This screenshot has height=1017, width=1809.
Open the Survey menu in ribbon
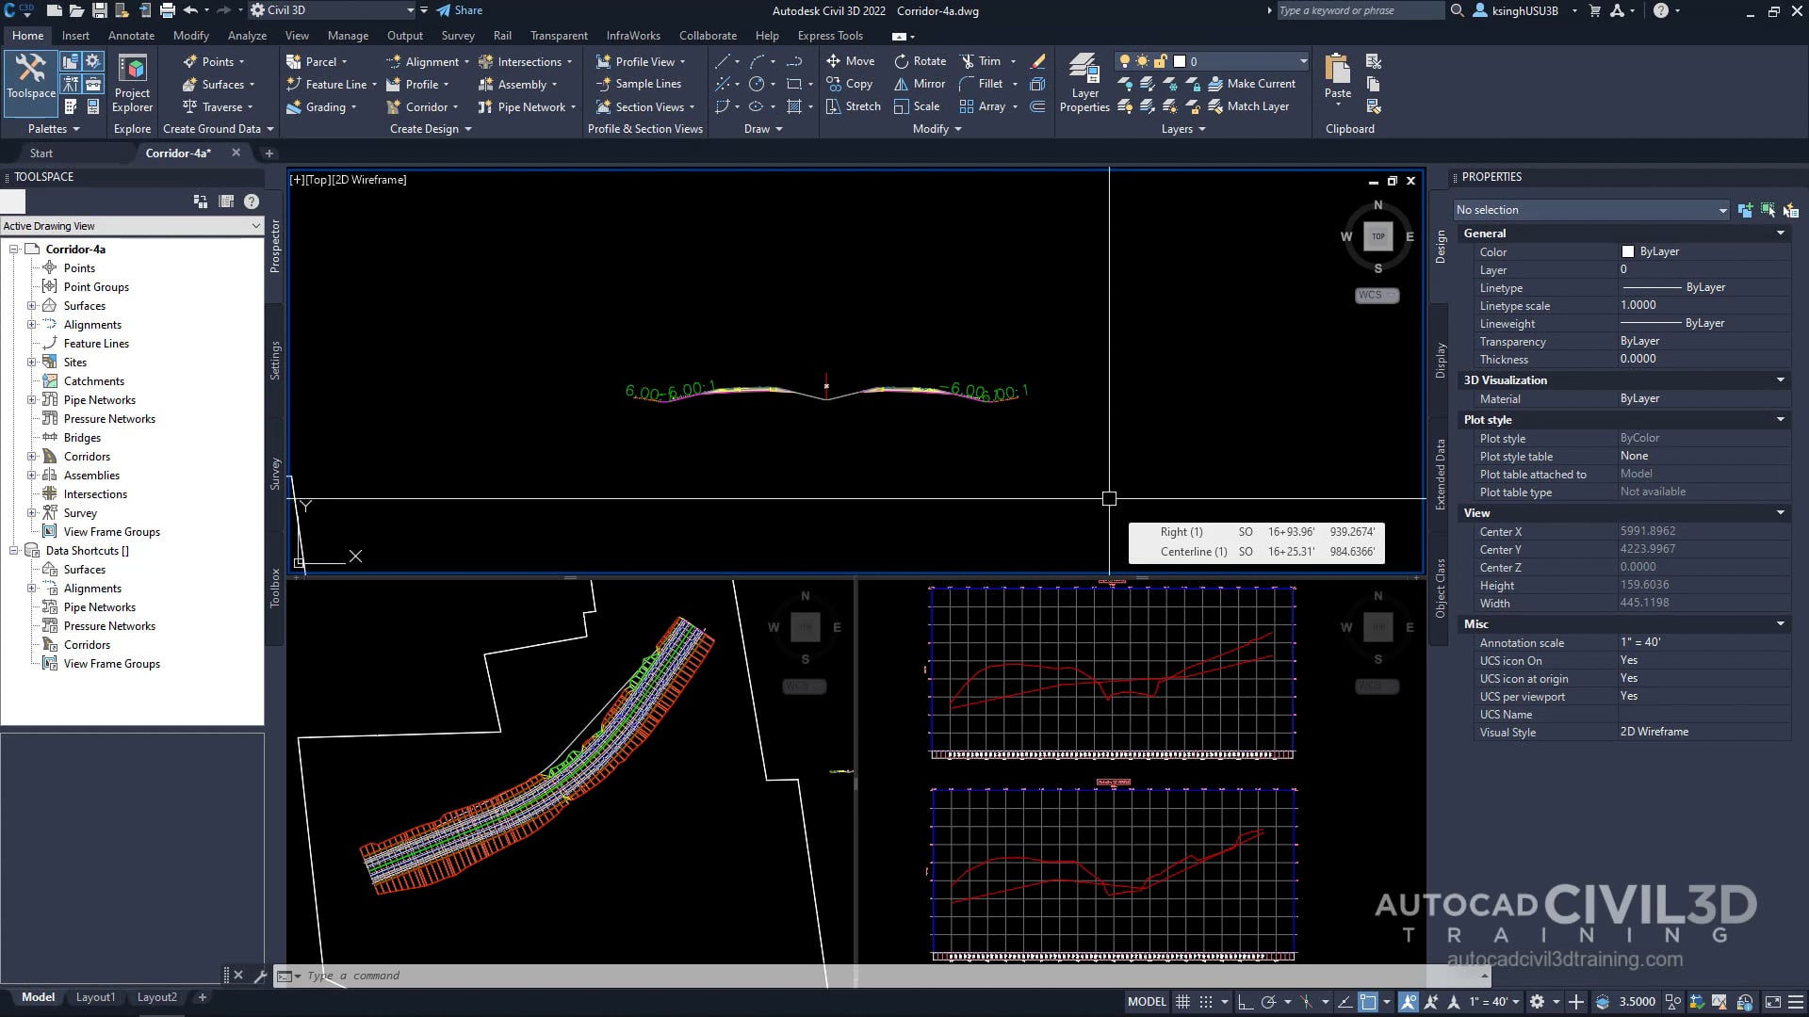pos(458,35)
